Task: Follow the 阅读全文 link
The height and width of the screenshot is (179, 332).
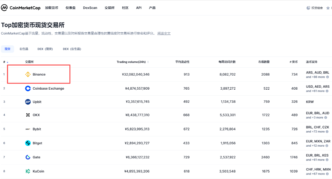Action: (164, 33)
